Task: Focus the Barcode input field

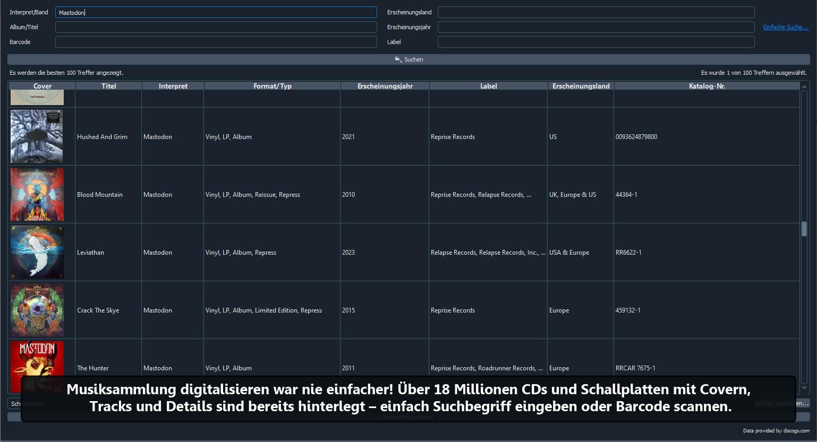Action: pos(216,42)
